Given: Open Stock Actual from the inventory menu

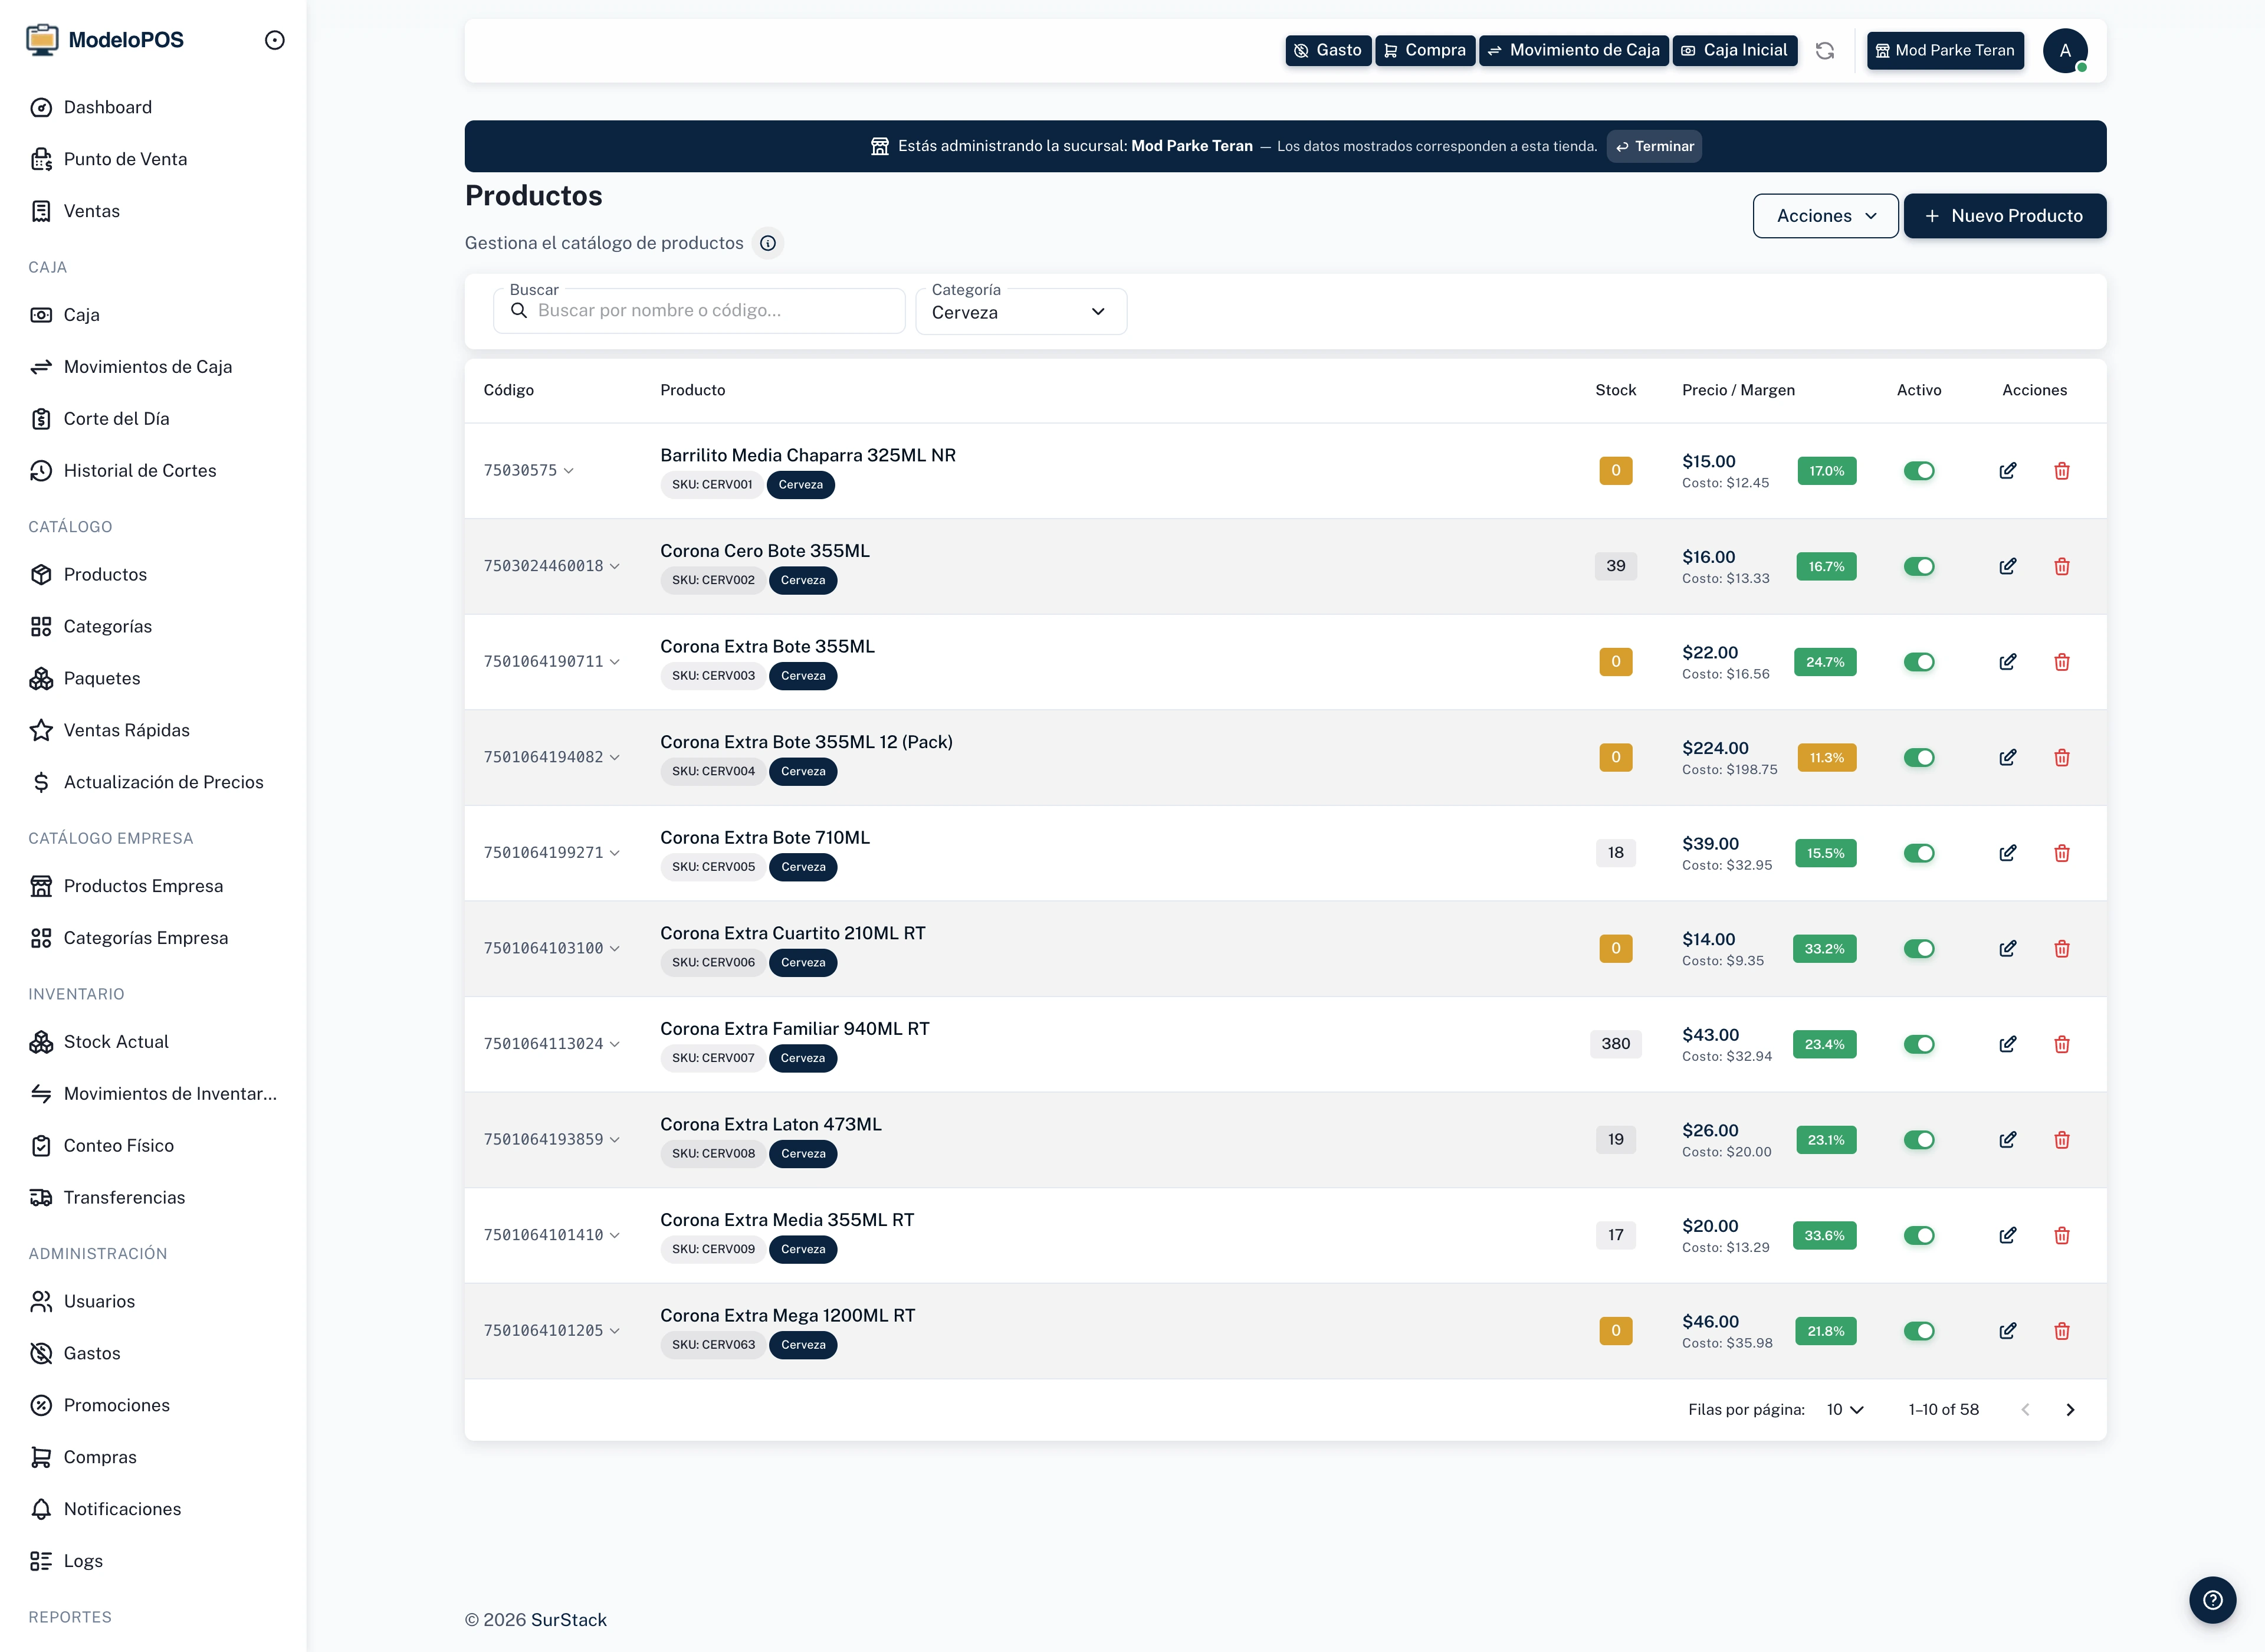Looking at the screenshot, I should [x=116, y=1041].
